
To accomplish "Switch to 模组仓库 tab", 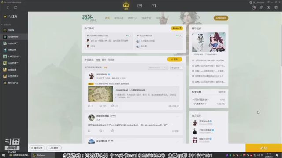I will click(119, 18).
